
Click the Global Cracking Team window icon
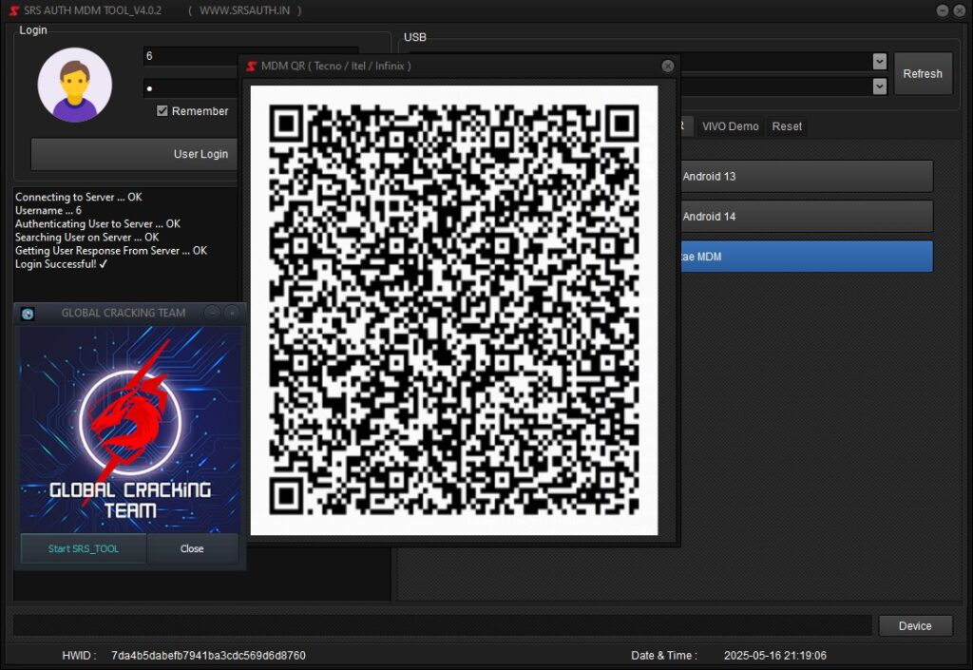(x=28, y=314)
